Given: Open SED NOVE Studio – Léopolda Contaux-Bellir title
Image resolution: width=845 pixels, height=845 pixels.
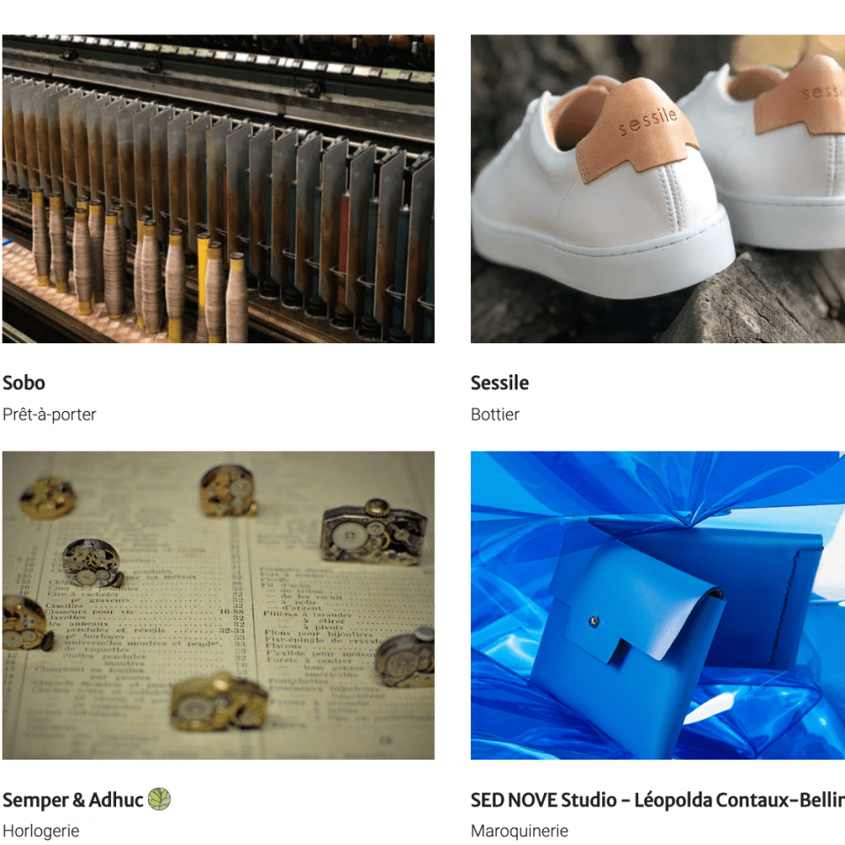Looking at the screenshot, I should pyautogui.click(x=658, y=800).
